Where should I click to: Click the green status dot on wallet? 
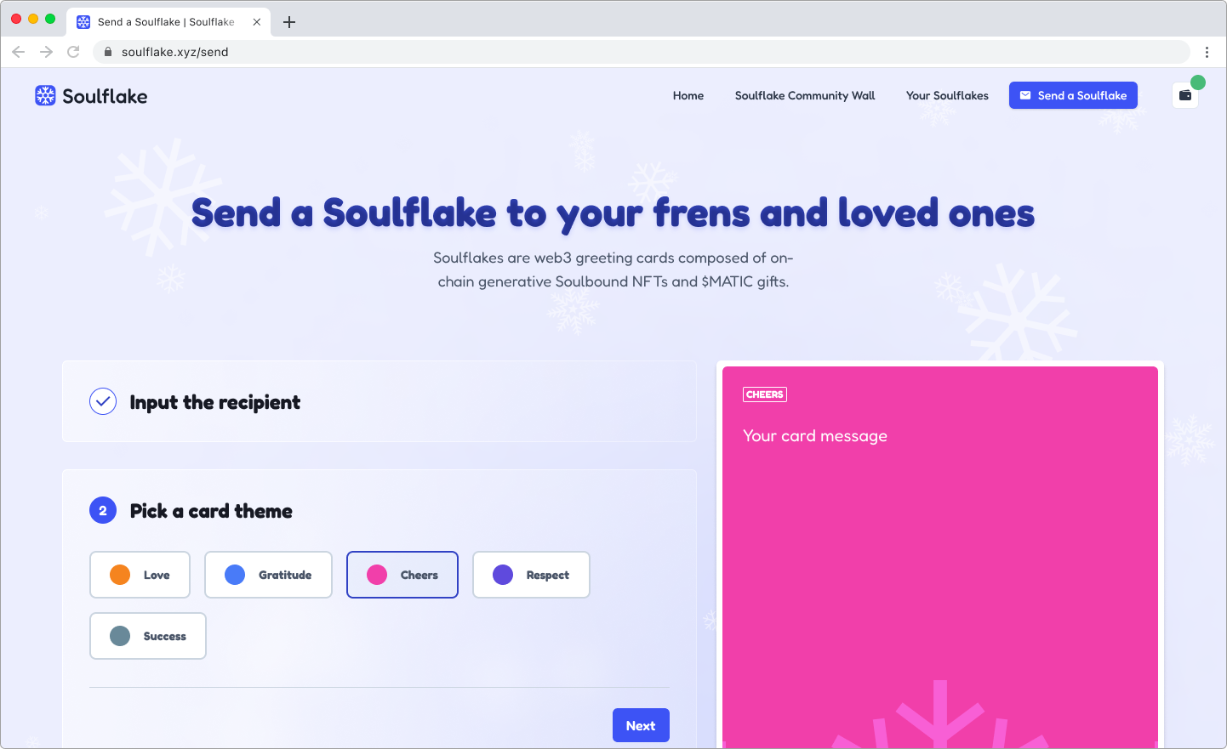pyautogui.click(x=1198, y=82)
